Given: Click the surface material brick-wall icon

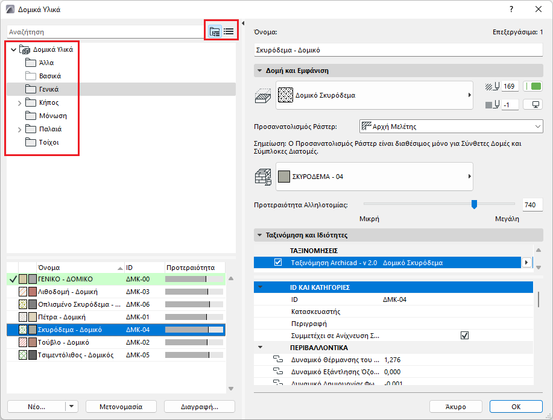Looking at the screenshot, I should pos(263,177).
